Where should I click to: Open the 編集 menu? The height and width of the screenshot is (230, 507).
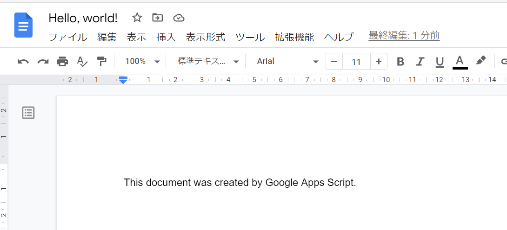[107, 37]
